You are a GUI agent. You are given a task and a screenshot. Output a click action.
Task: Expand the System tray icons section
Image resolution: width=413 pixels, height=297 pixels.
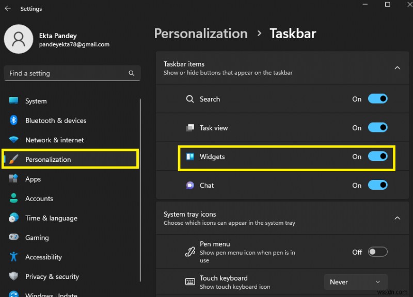[397, 218]
